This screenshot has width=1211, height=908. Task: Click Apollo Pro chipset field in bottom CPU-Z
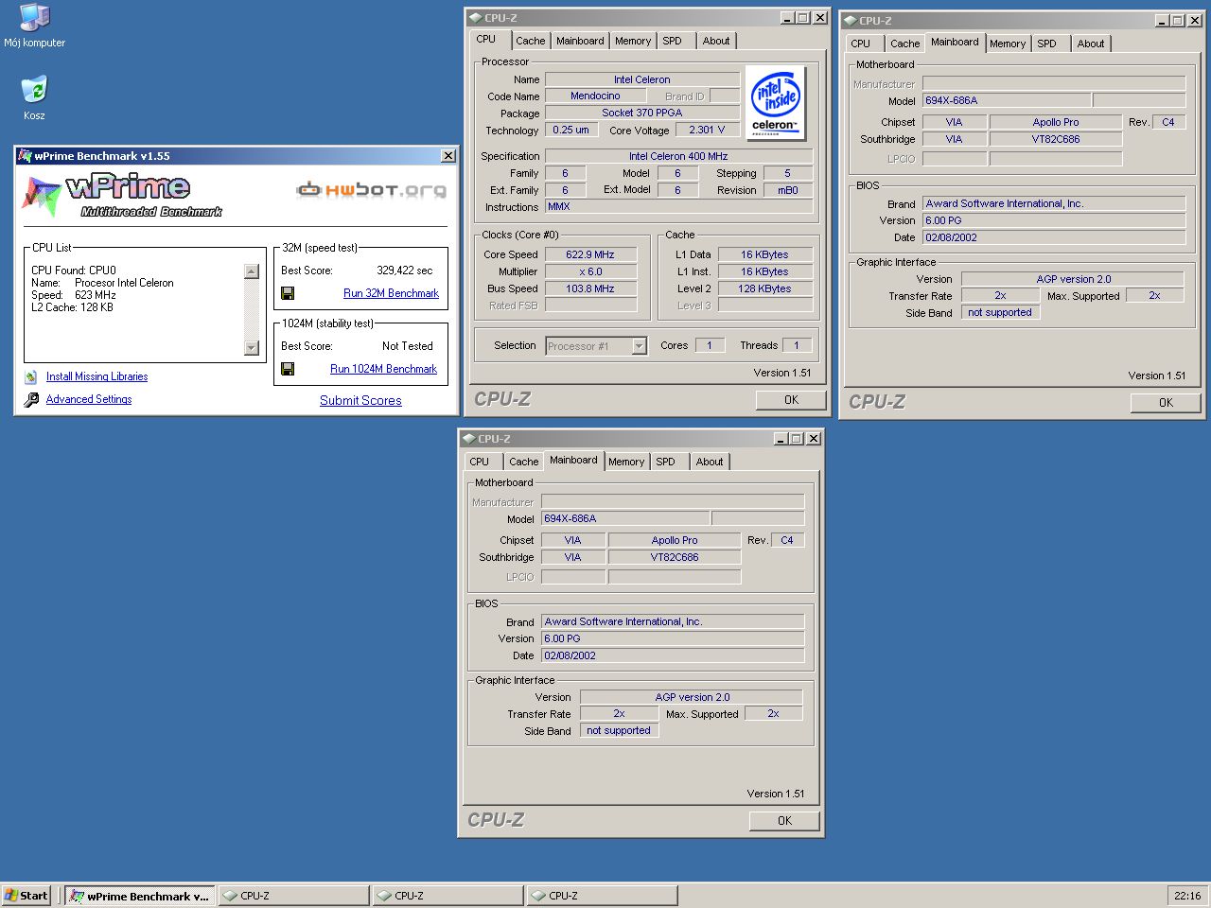(675, 541)
